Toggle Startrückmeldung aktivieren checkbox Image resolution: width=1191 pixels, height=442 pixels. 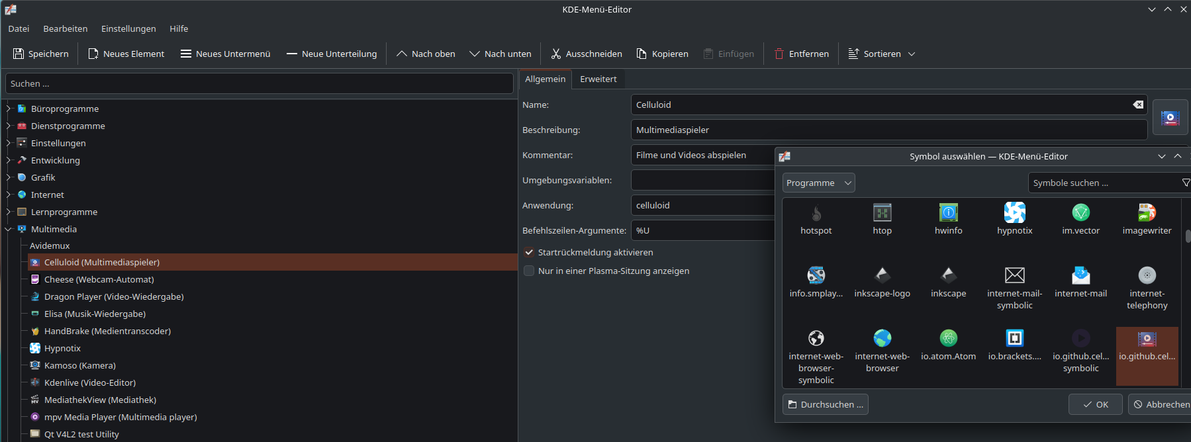point(529,252)
